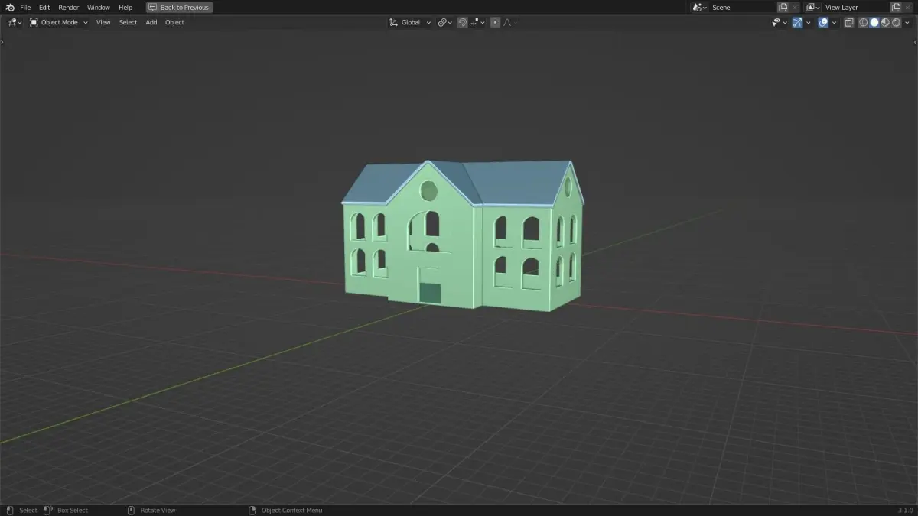
Task: Open the Window menu
Action: coord(99,8)
